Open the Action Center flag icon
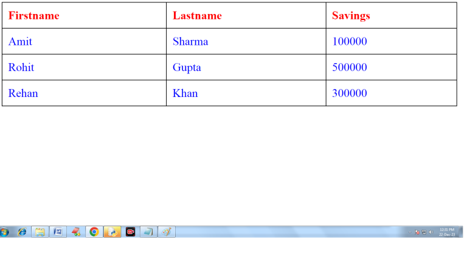 (417, 232)
